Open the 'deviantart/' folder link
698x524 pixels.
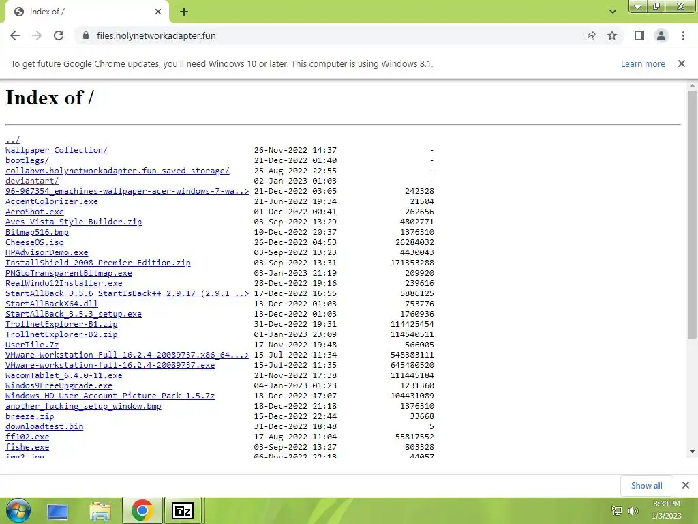click(32, 181)
